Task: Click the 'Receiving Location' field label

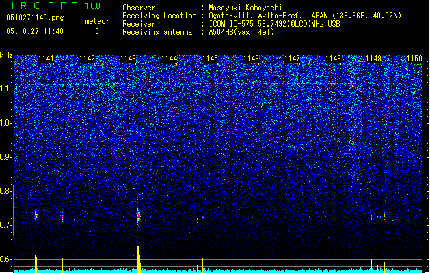Action: tap(159, 16)
